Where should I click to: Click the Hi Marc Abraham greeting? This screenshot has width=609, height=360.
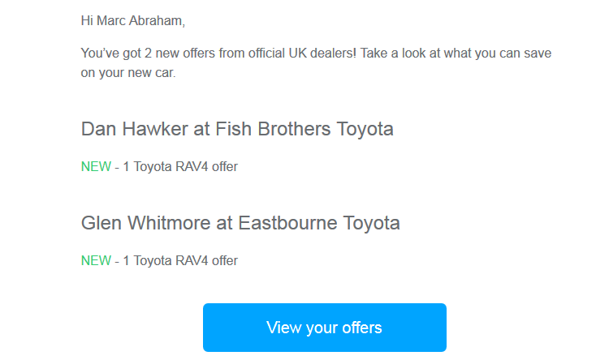point(133,21)
